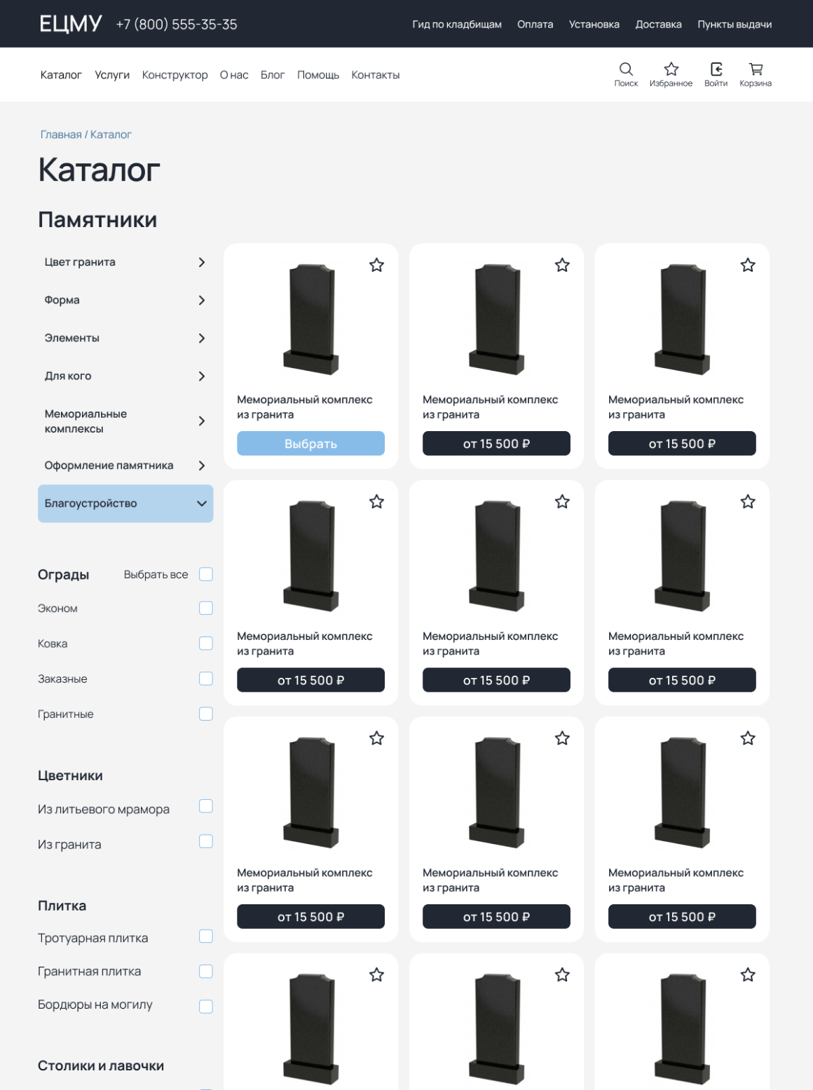
Task: Expand the Цвет гранита filter
Action: pos(125,262)
